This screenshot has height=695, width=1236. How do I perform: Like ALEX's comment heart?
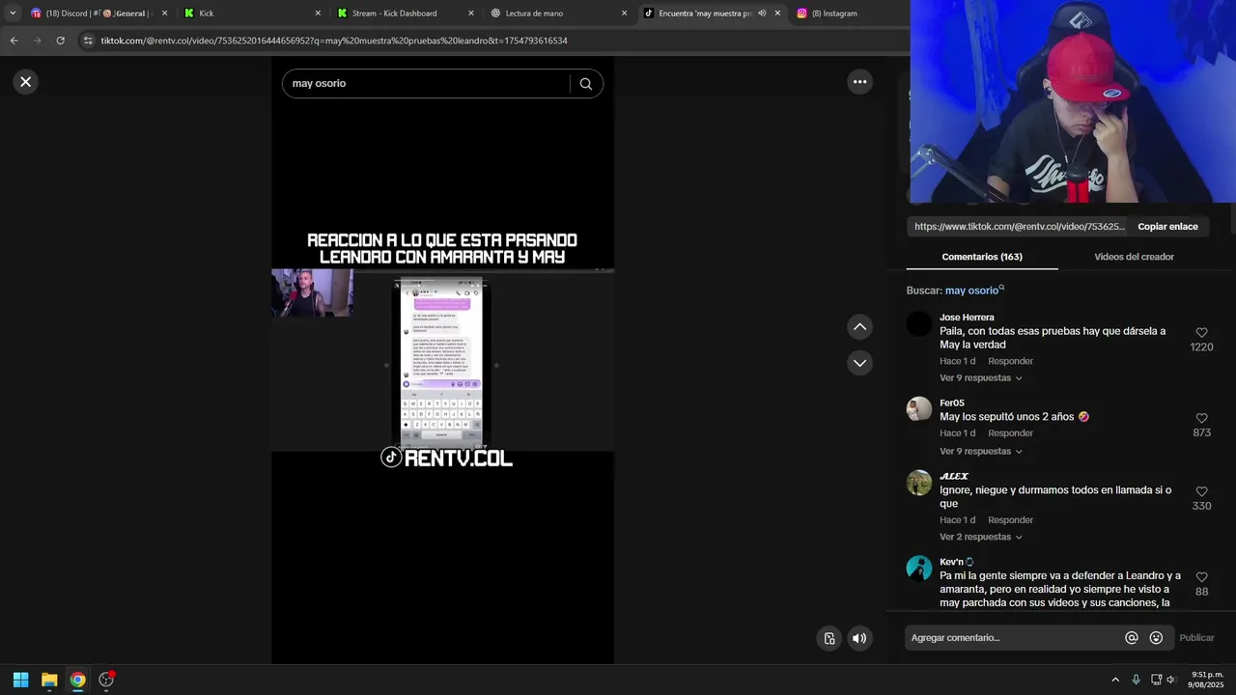(x=1201, y=491)
